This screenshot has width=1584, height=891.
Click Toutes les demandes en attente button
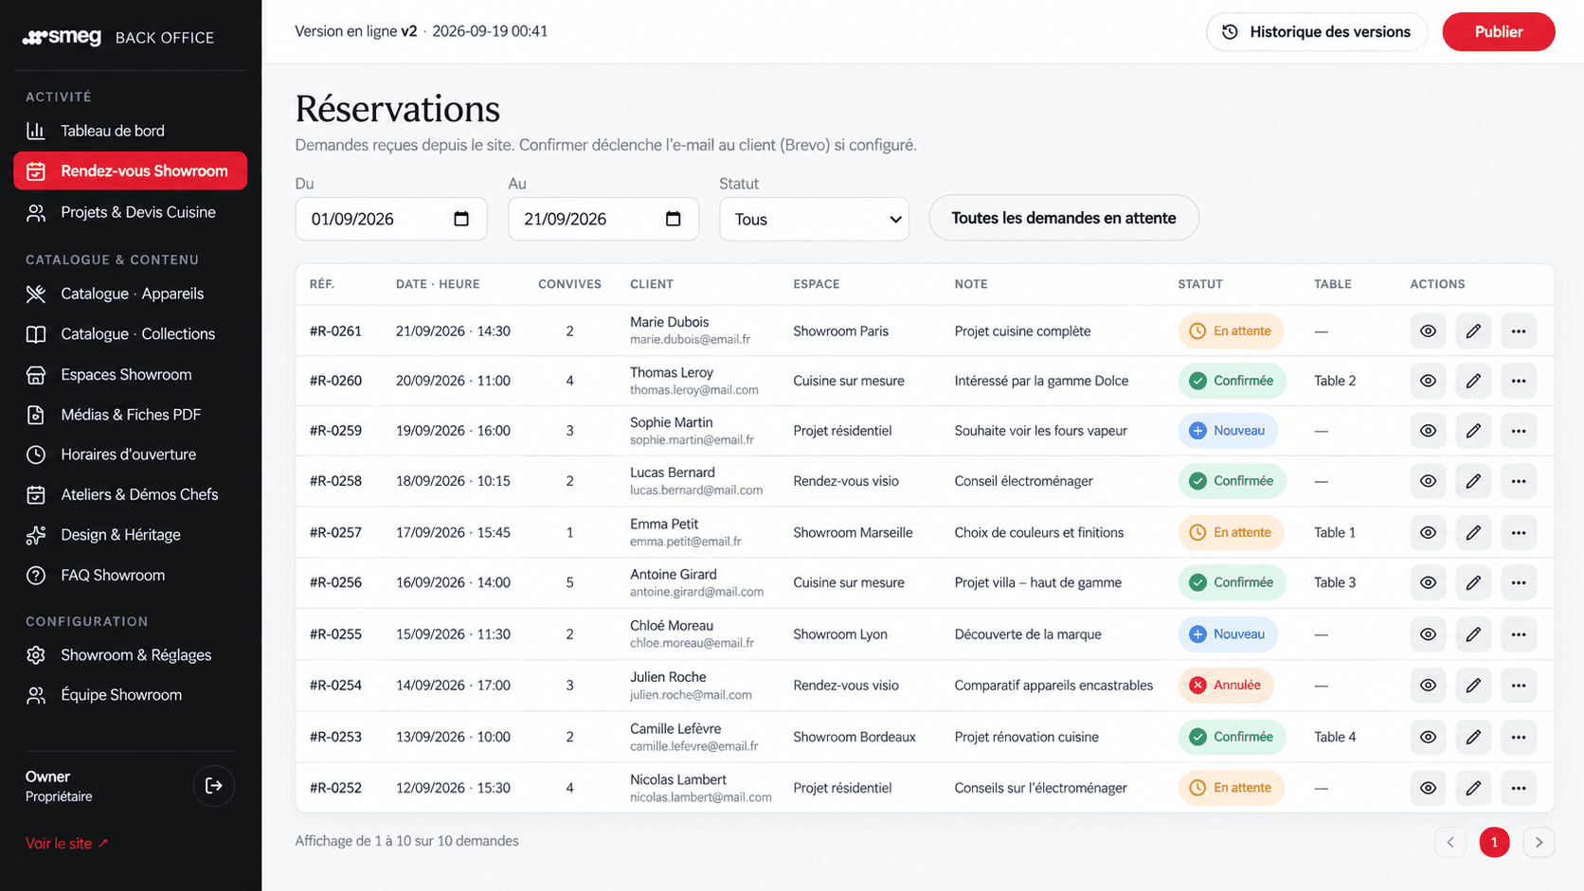click(x=1064, y=218)
